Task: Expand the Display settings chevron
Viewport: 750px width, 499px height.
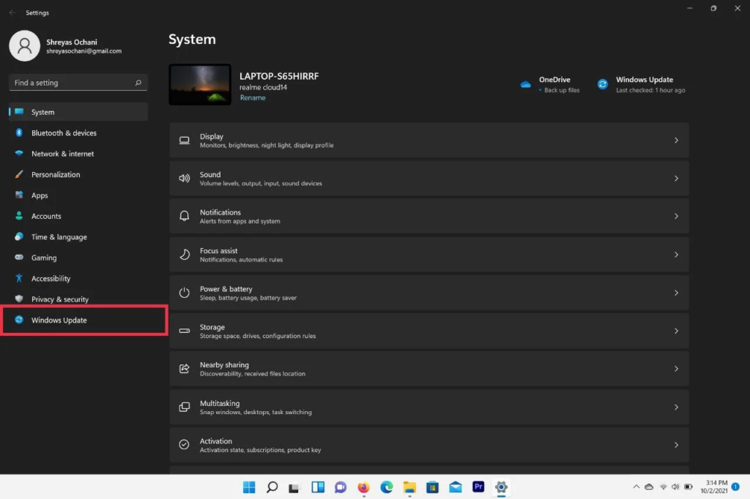Action: (676, 140)
